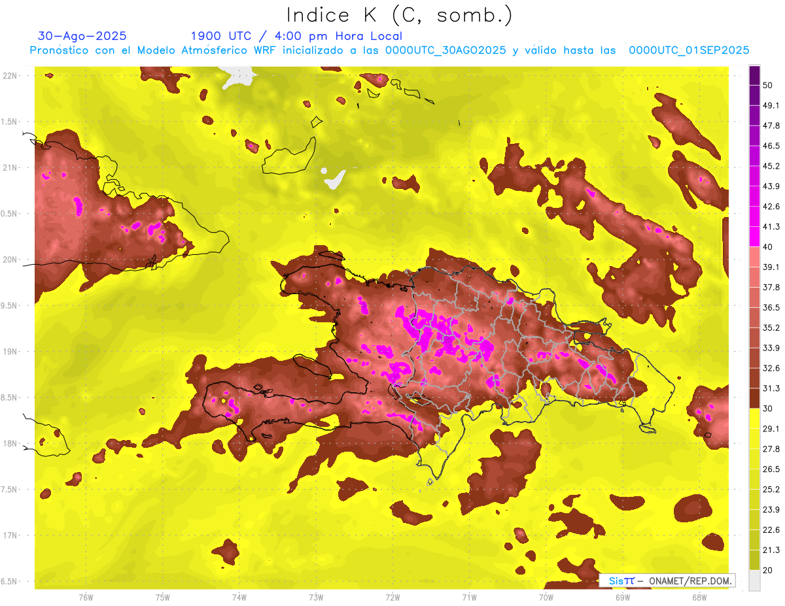The width and height of the screenshot is (785, 606).
Task: Click the valid-until time "0000UTC_01SEP2025"
Action: [689, 50]
